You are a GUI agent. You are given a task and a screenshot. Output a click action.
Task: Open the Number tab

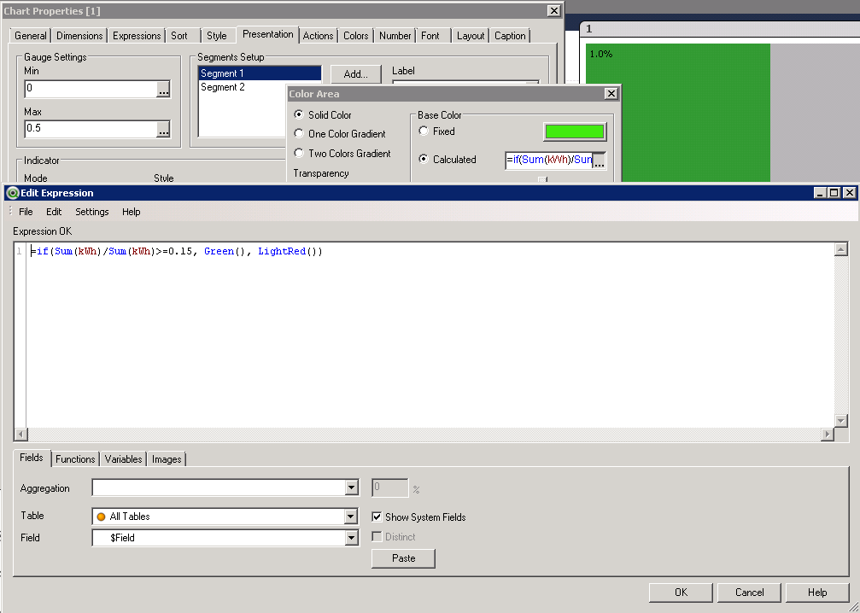coord(395,36)
